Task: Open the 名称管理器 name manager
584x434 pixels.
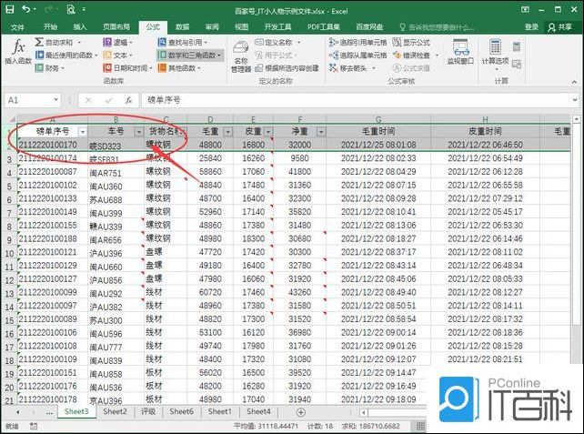Action: 241,55
